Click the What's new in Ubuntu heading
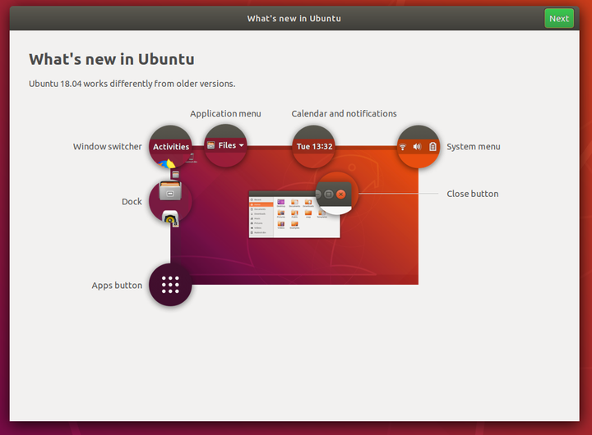 [x=112, y=59]
